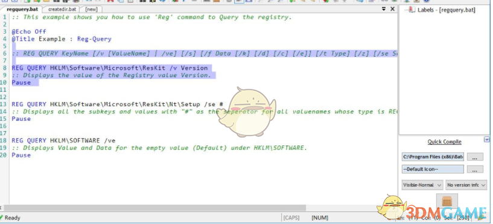
Task: Click the Ready status text
Action: 12,218
